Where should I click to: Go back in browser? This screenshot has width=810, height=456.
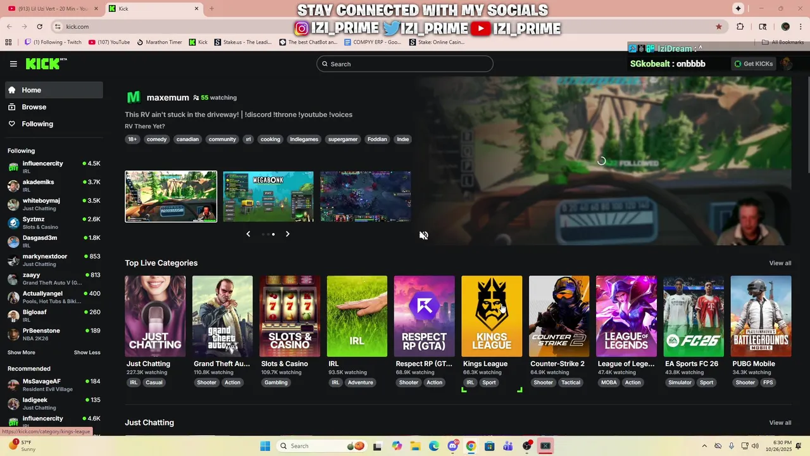(x=9, y=27)
